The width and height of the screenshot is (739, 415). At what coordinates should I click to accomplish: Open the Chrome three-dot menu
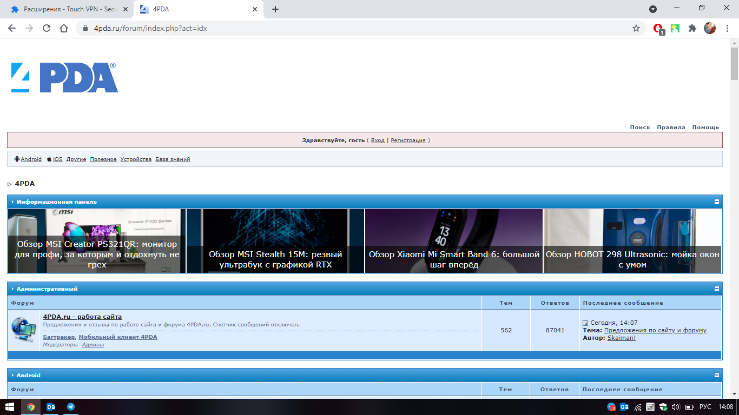pyautogui.click(x=728, y=28)
